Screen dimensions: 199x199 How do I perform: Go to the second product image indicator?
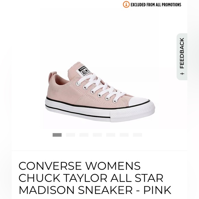71,135
